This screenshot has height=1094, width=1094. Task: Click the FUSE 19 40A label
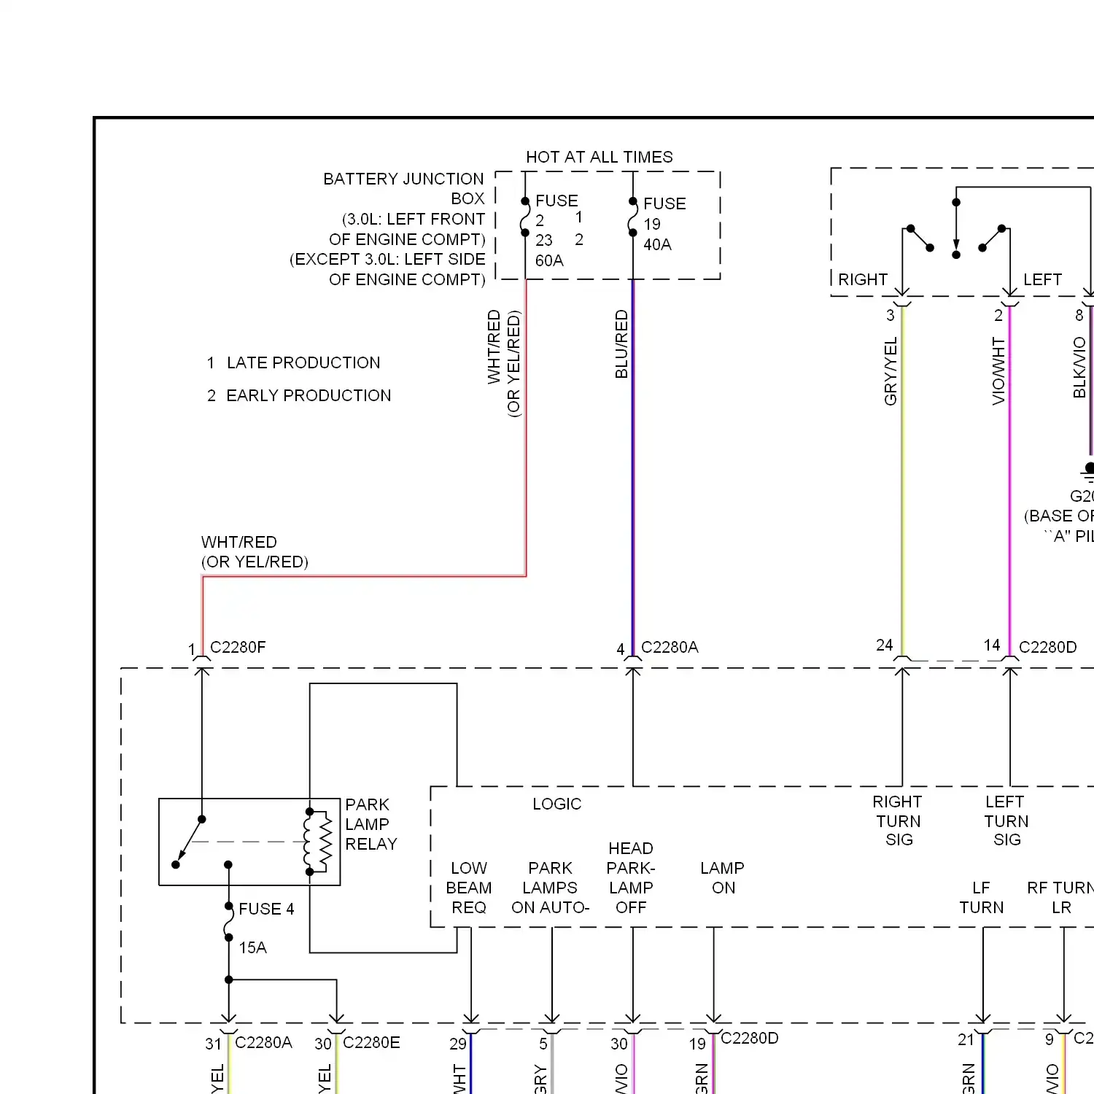(x=664, y=224)
